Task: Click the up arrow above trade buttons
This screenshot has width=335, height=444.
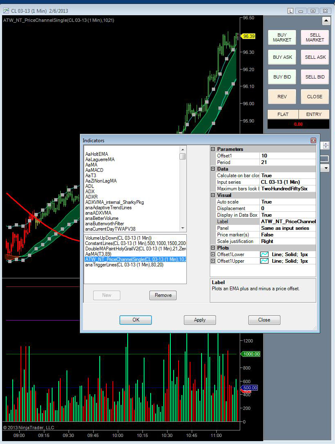Action: coord(326,21)
